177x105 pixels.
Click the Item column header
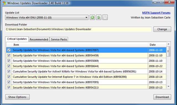pyautogui.click(x=80, y=45)
